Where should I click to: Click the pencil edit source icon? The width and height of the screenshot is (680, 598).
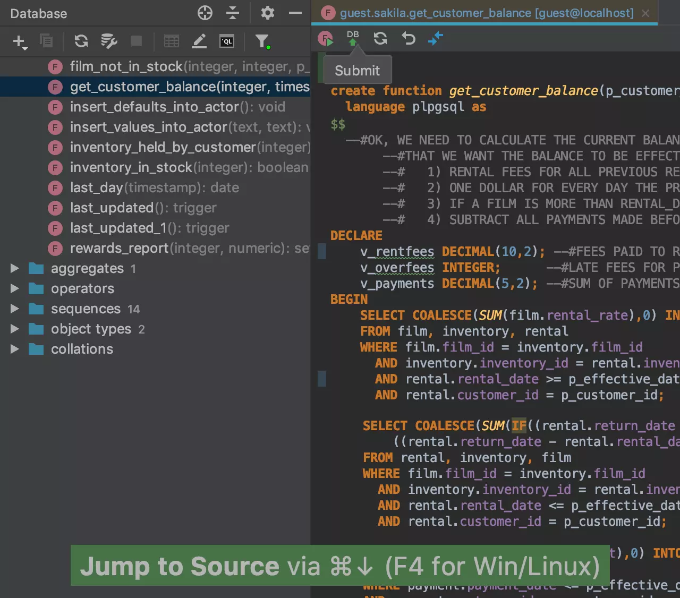coord(199,41)
